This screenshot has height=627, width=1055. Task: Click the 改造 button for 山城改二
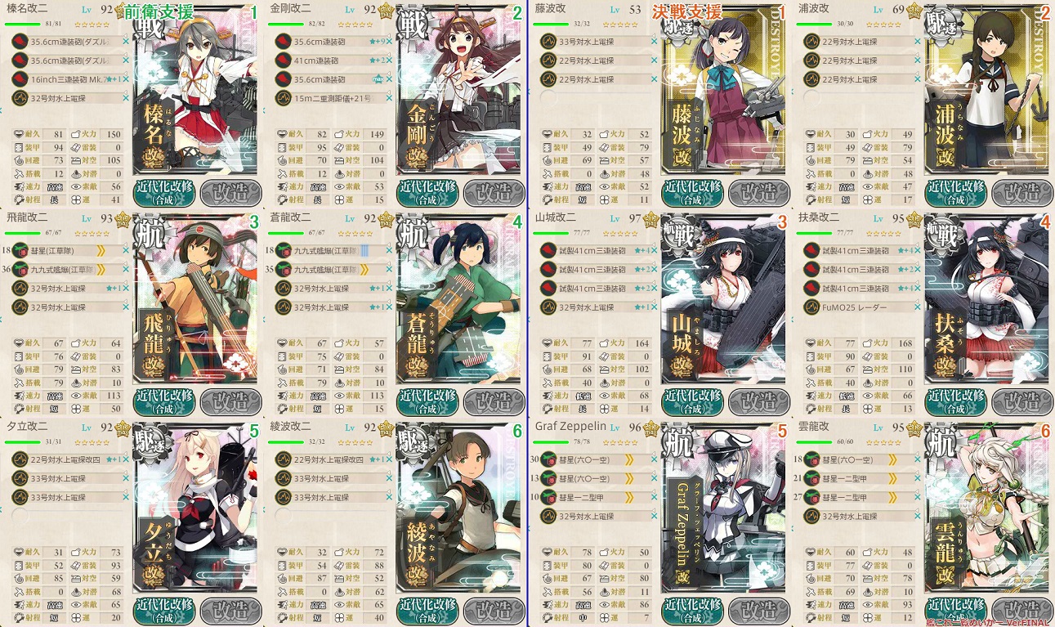[x=758, y=401]
